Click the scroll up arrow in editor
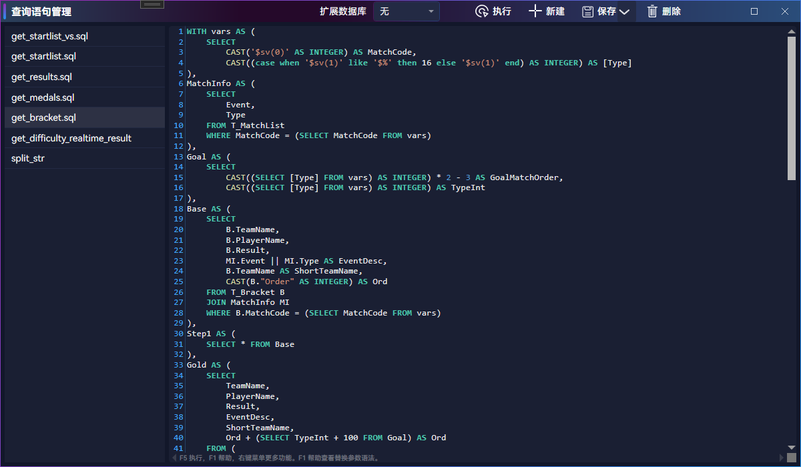The width and height of the screenshot is (801, 467). coord(792,31)
